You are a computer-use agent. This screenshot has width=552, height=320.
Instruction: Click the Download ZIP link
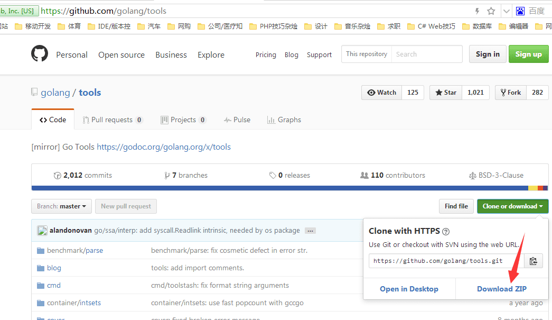pyautogui.click(x=502, y=289)
